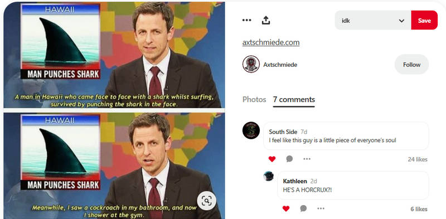Select the 7 comments tab
Viewport: 446px width, 219px height.
294,100
